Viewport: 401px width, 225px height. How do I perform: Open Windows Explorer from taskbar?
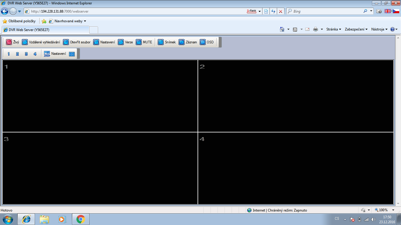tap(44, 219)
